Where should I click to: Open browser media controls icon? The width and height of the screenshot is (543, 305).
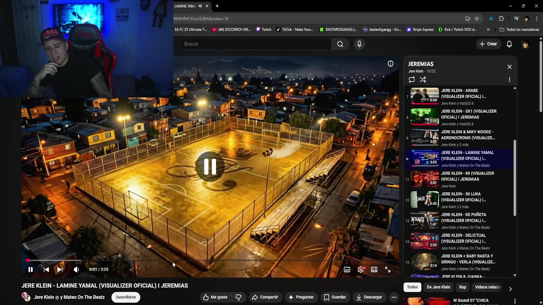click(516, 19)
